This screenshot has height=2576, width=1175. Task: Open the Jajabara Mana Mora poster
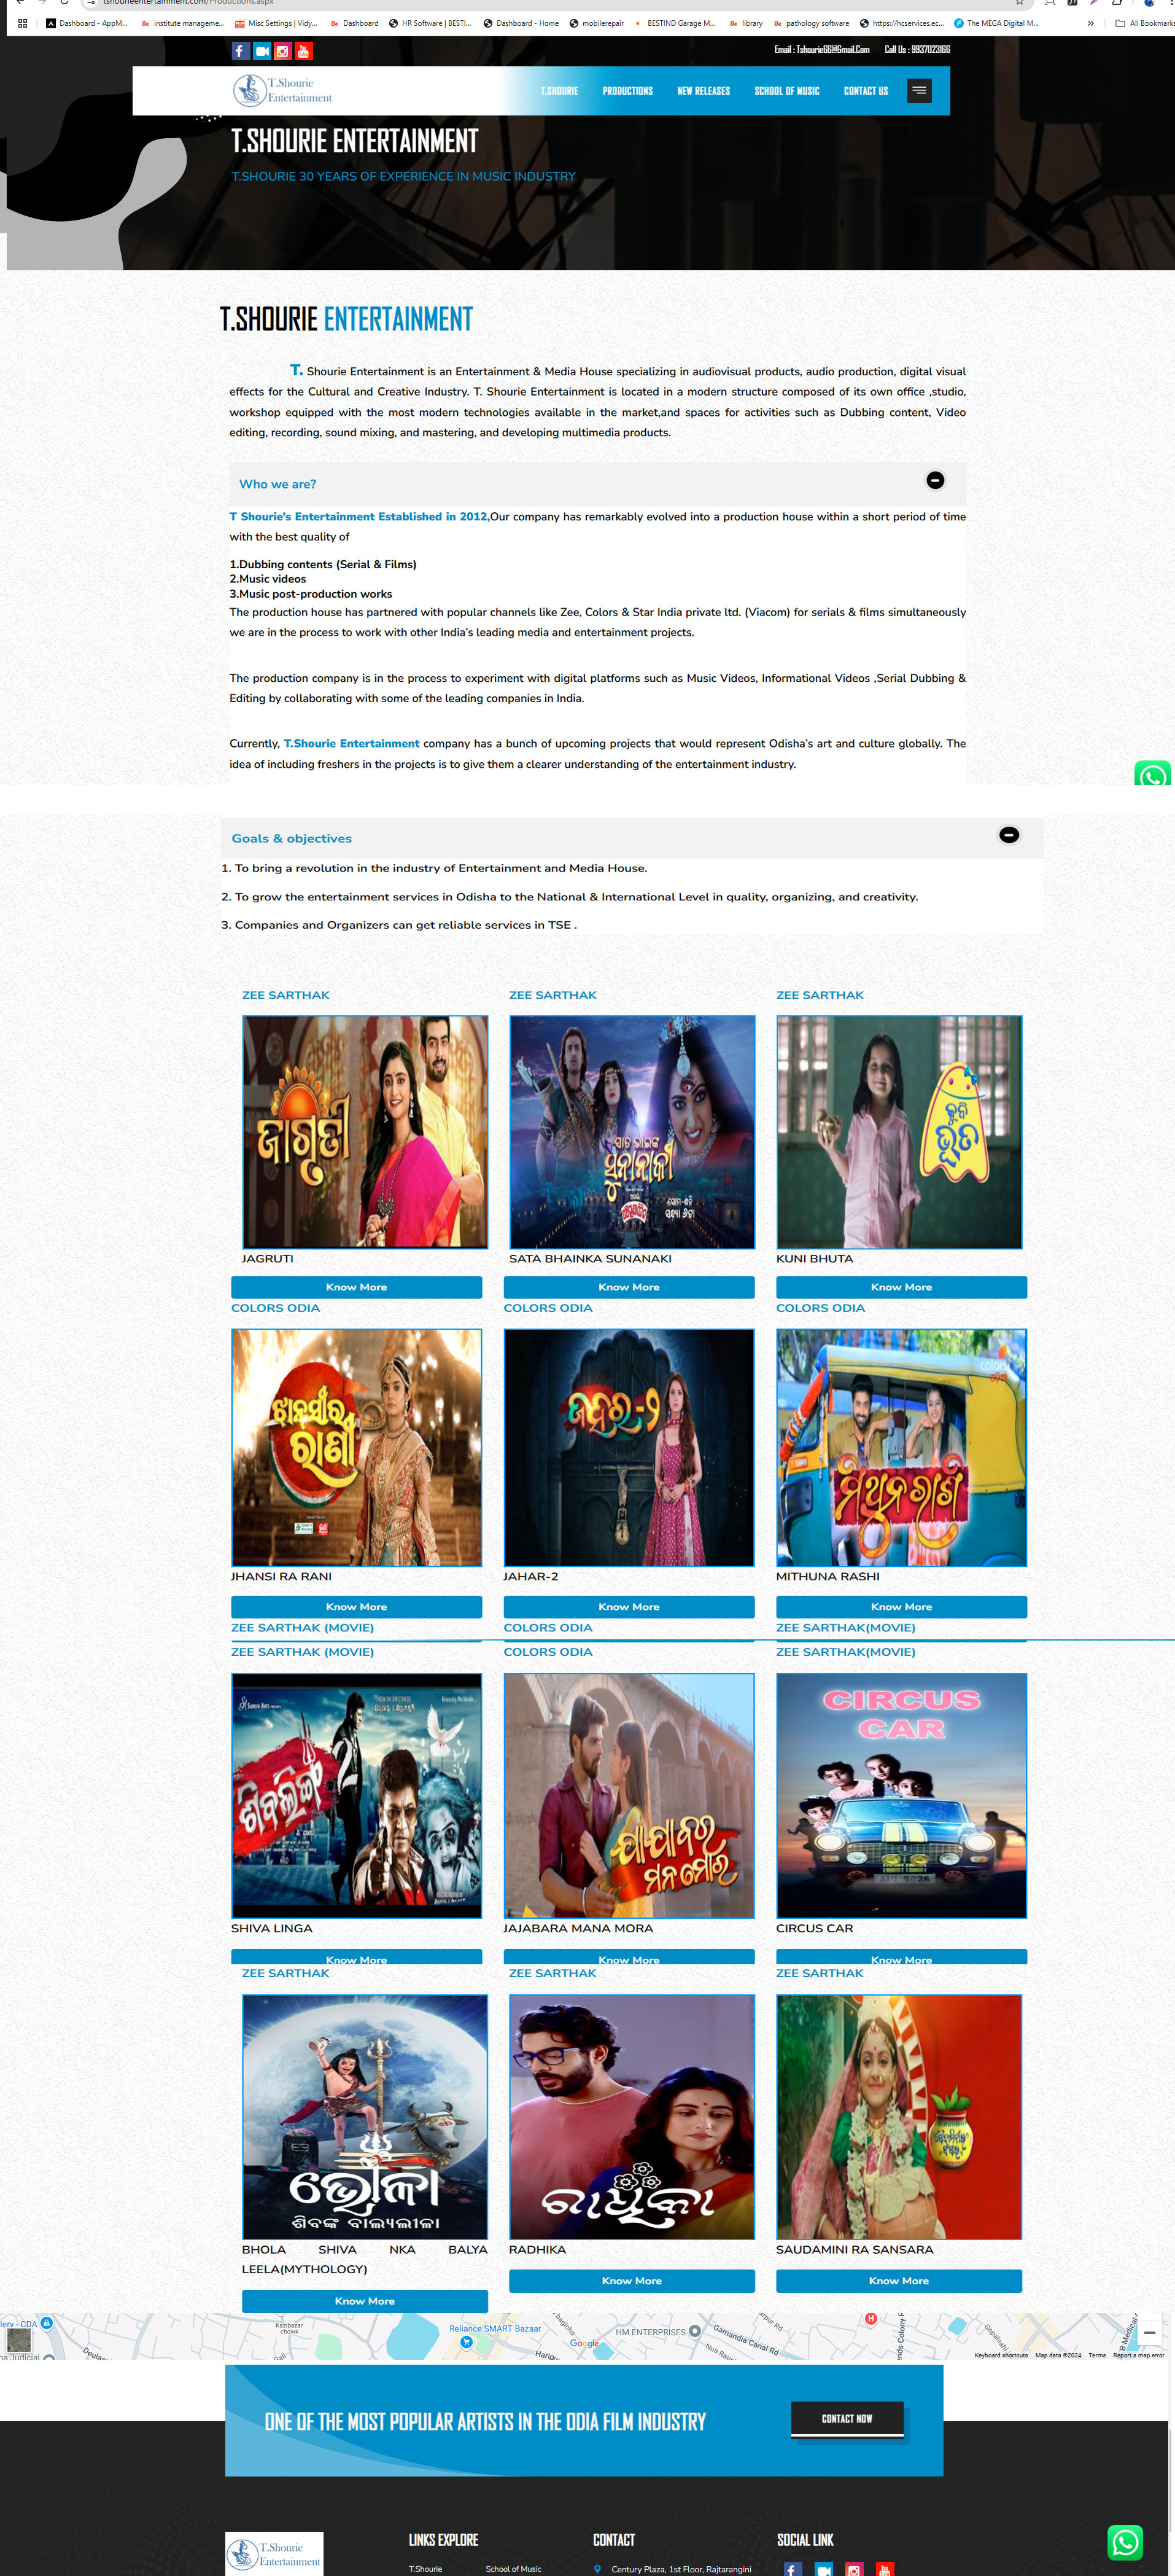coord(629,1795)
